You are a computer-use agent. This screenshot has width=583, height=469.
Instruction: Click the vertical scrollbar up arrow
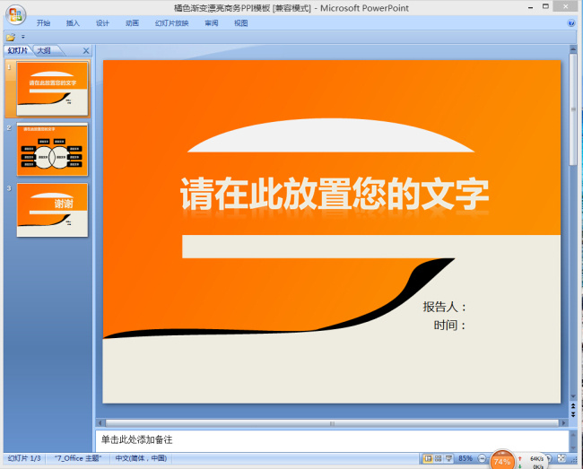[x=573, y=49]
